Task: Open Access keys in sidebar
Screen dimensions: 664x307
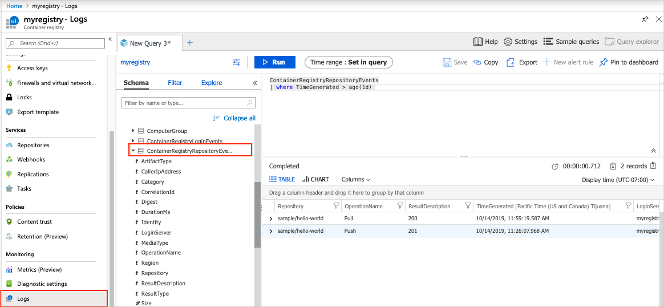Action: coord(33,68)
